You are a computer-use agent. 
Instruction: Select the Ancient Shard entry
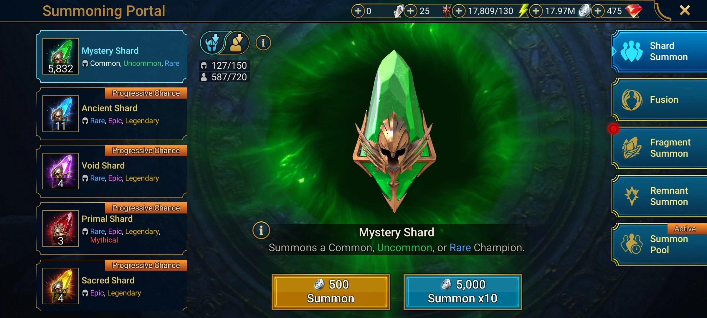click(x=112, y=114)
